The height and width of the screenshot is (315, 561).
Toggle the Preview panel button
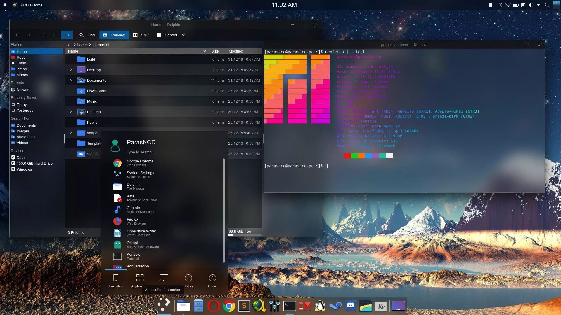tap(114, 35)
